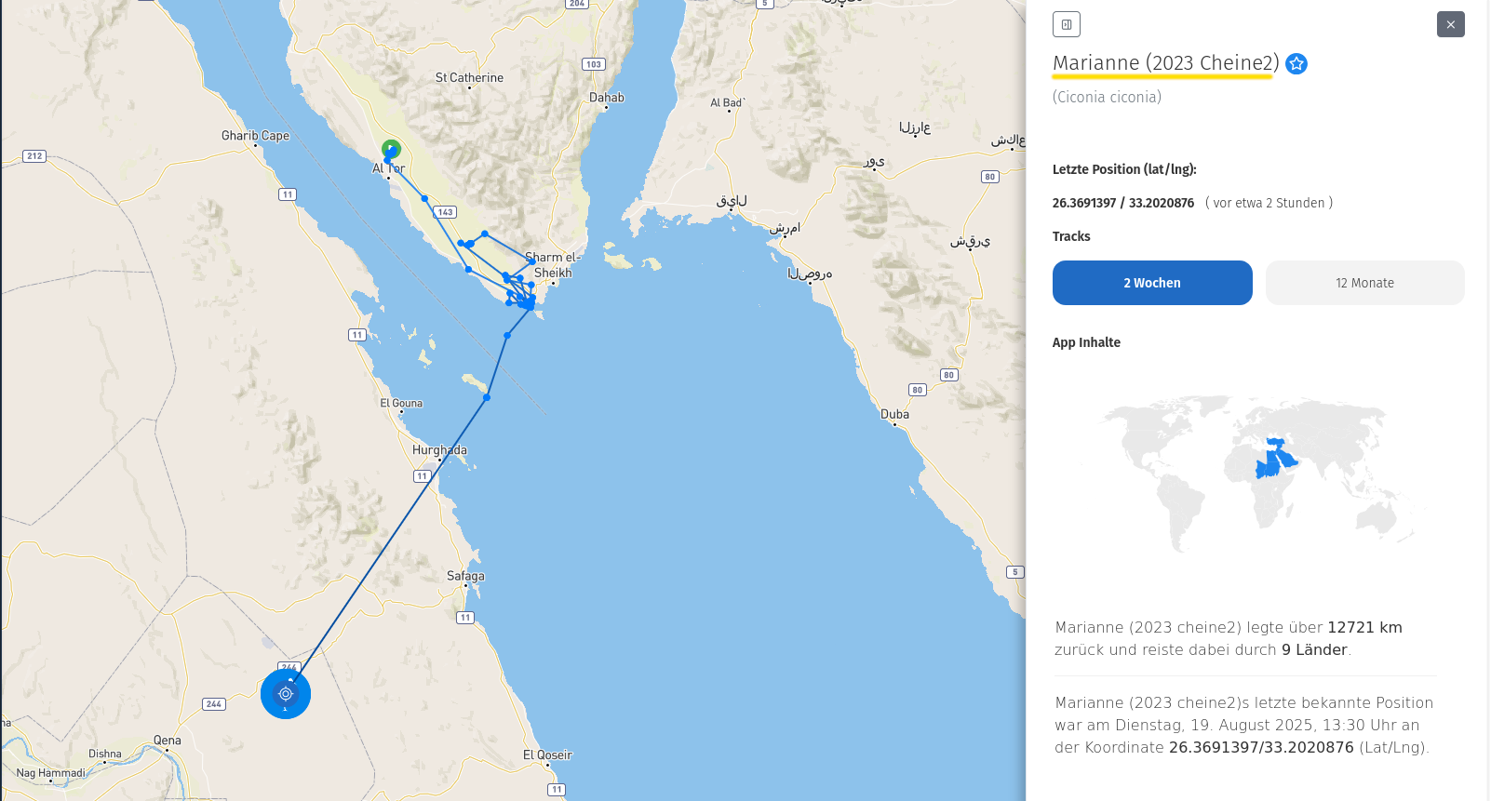1491x801 pixels.
Task: Click the last position coordinates text
Action: [1122, 203]
